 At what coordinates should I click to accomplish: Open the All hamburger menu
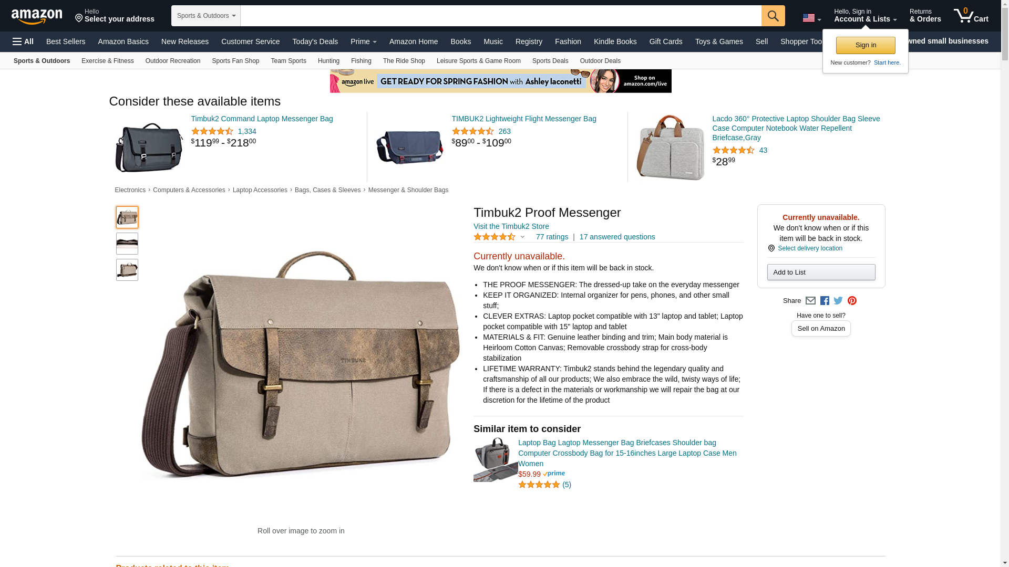click(x=23, y=41)
